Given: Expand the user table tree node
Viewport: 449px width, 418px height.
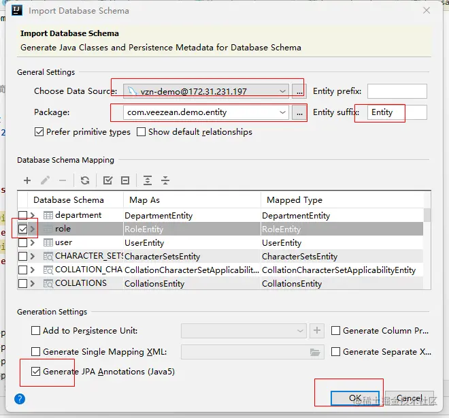Looking at the screenshot, I should click(33, 242).
